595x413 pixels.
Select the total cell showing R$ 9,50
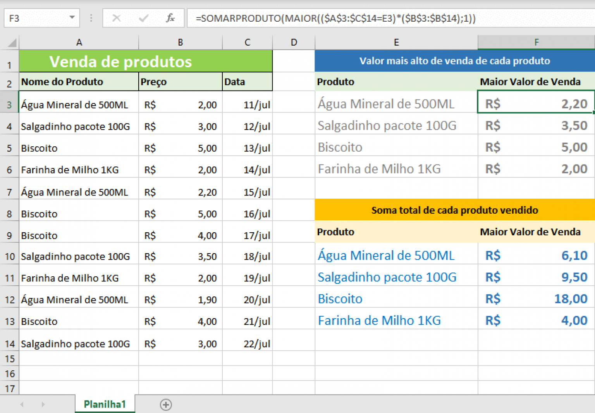point(536,276)
